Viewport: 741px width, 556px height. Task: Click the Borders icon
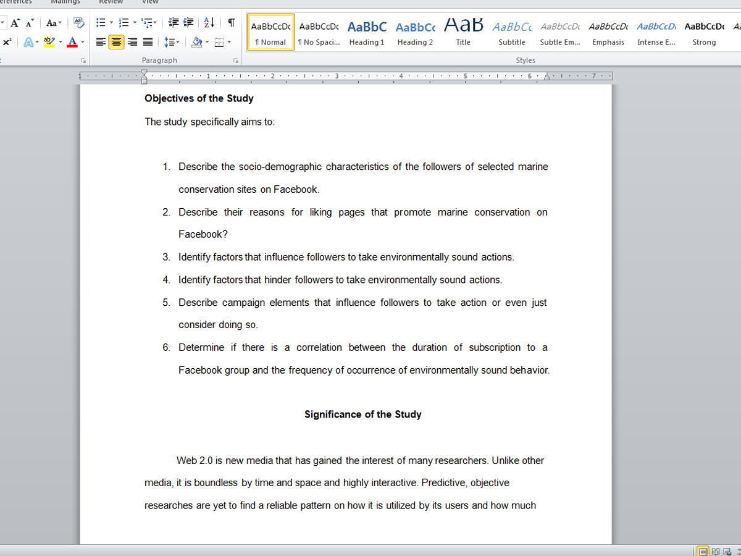tap(219, 42)
